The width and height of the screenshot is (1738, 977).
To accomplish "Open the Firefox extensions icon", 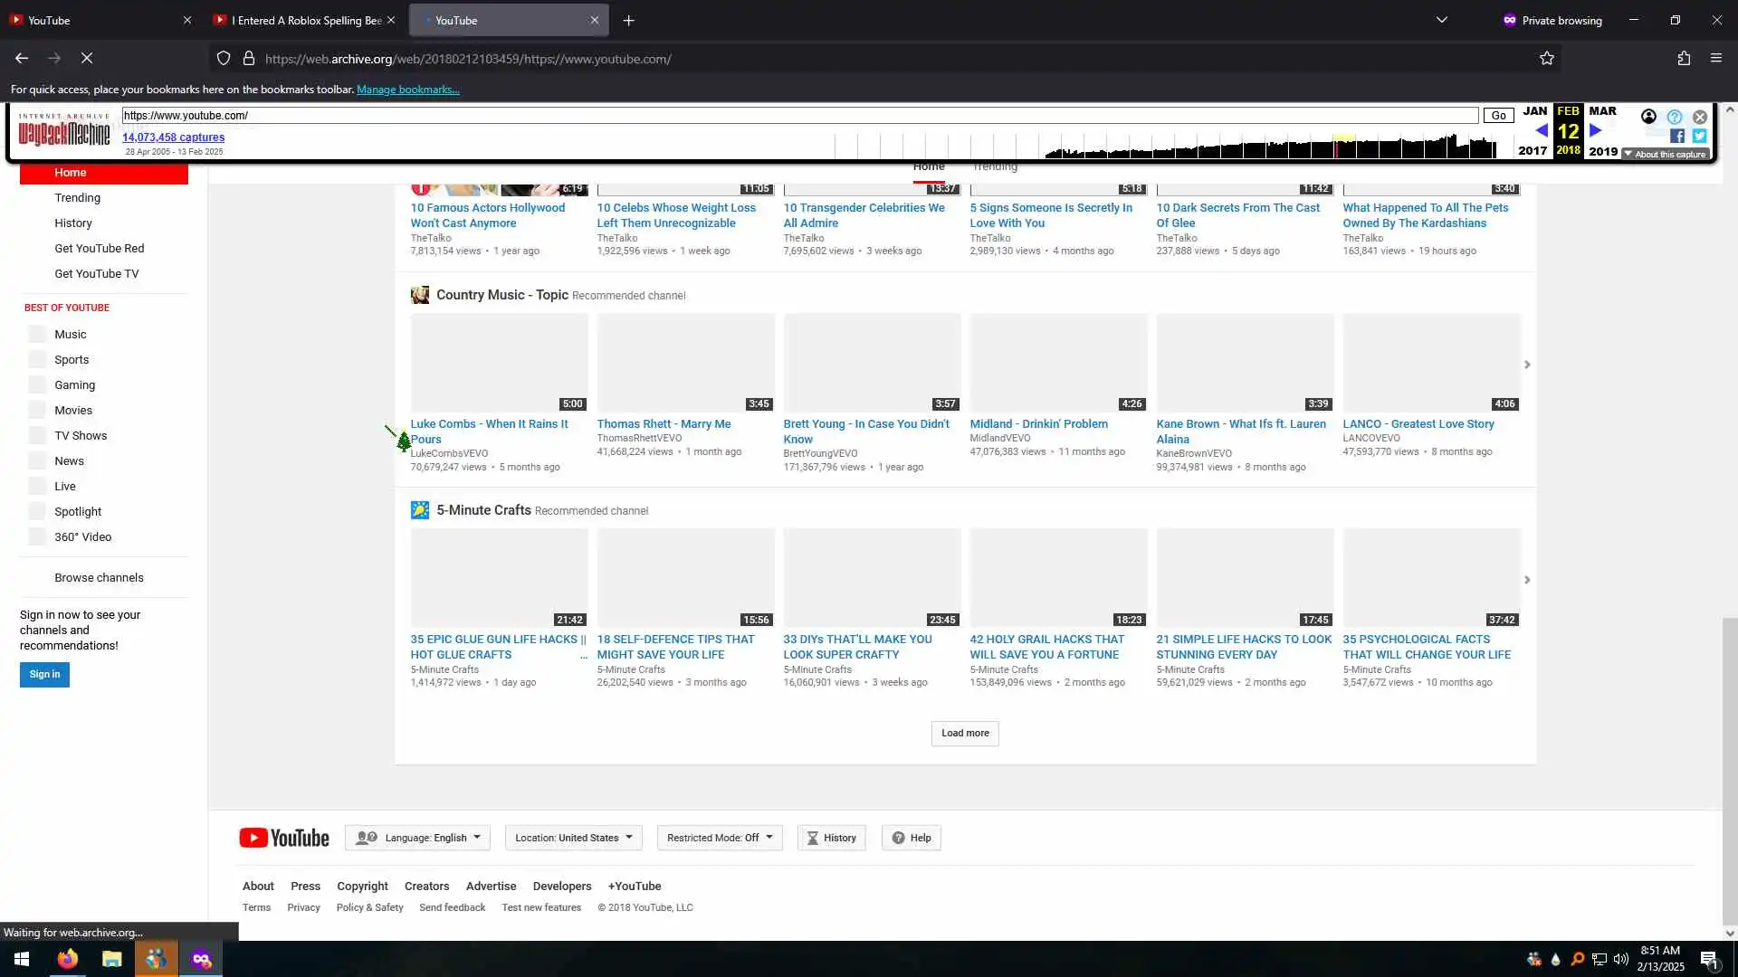I will coord(1684,59).
